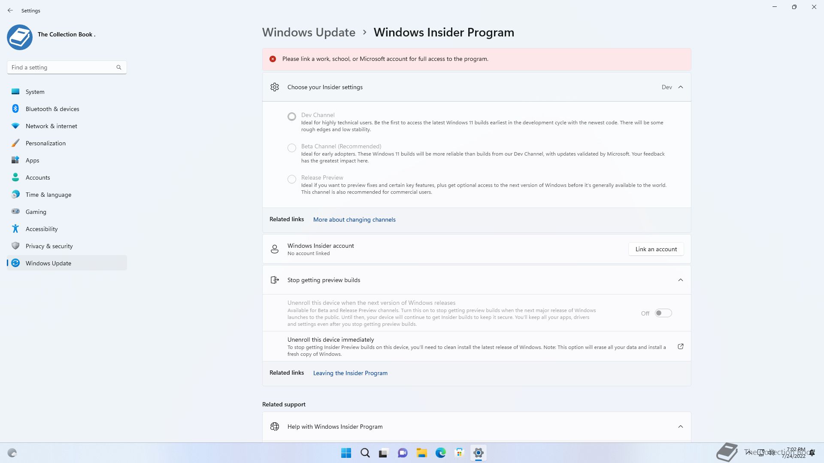The image size is (824, 463).
Task: Open Chat app on taskbar
Action: pyautogui.click(x=403, y=453)
